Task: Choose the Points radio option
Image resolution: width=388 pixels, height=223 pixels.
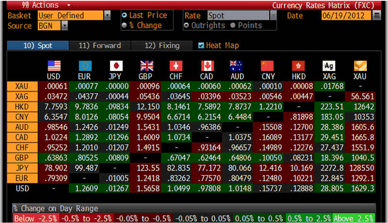Action: (233, 25)
